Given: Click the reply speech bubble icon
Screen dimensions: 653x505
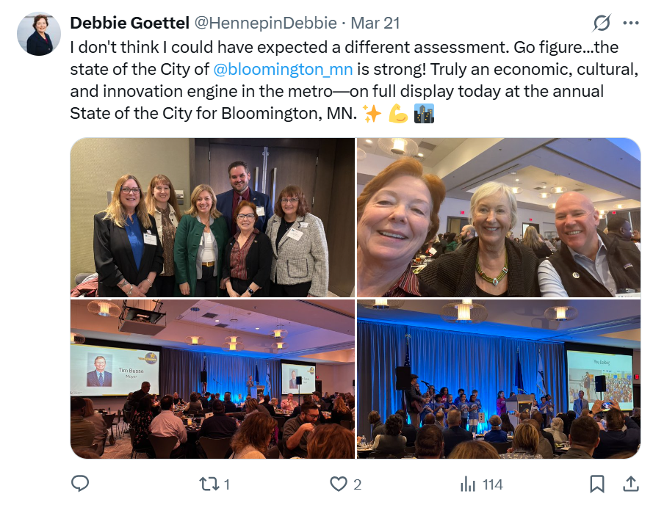Looking at the screenshot, I should tap(80, 484).
